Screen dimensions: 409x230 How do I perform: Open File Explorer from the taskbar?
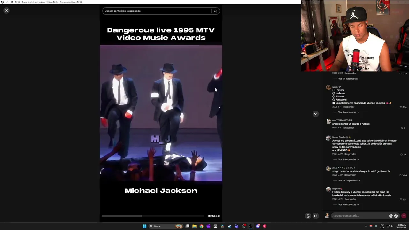tap(194, 226)
